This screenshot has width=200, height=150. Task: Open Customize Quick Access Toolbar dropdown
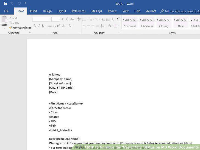[x=25, y=3]
